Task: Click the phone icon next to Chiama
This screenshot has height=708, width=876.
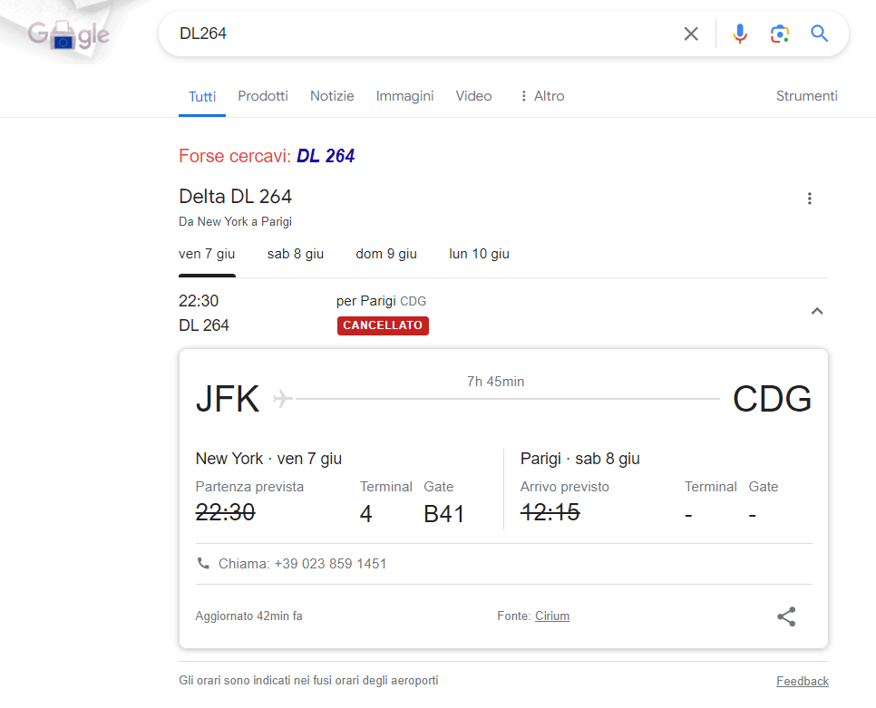Action: (x=203, y=563)
